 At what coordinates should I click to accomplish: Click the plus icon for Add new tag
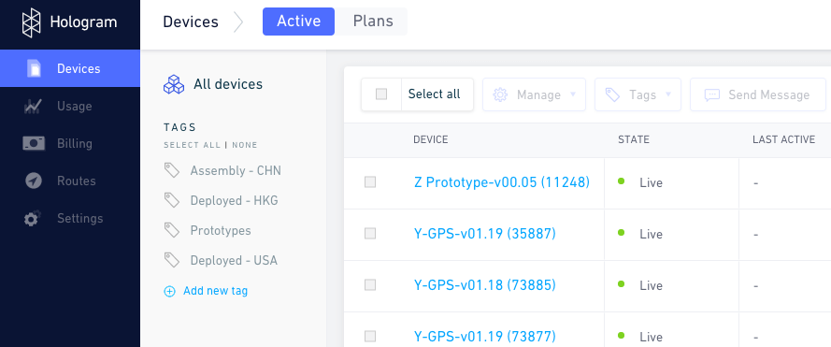(x=169, y=291)
